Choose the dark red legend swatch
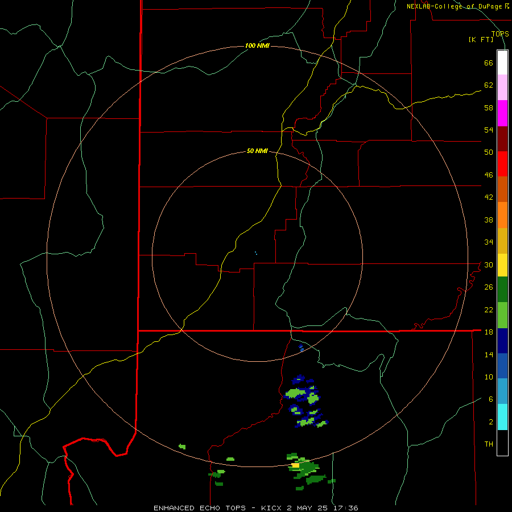Viewport: 512px width, 512px height. pyautogui.click(x=502, y=138)
